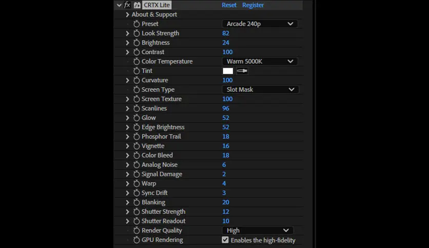429x248 pixels.
Task: Expand the Edge Brightness property
Action: (x=127, y=127)
